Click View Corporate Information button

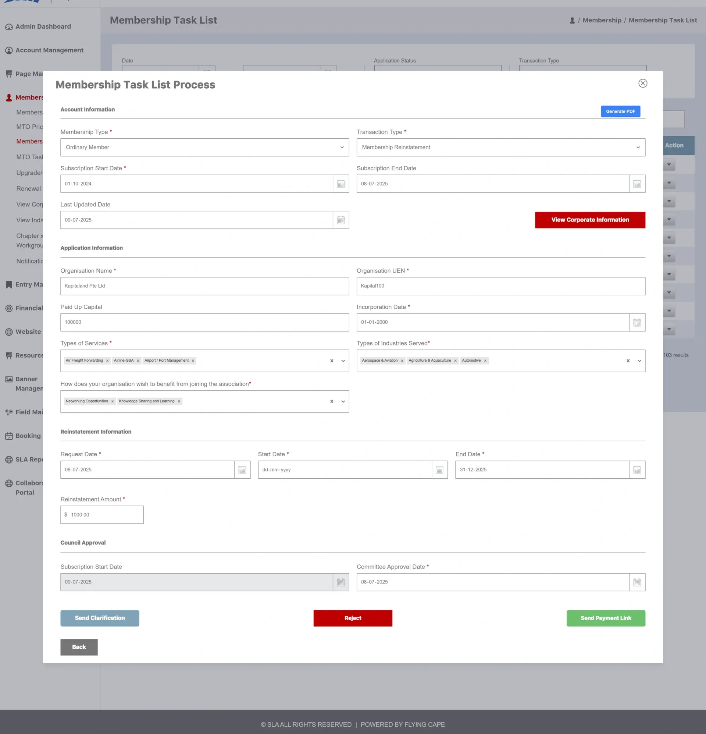[x=589, y=220]
